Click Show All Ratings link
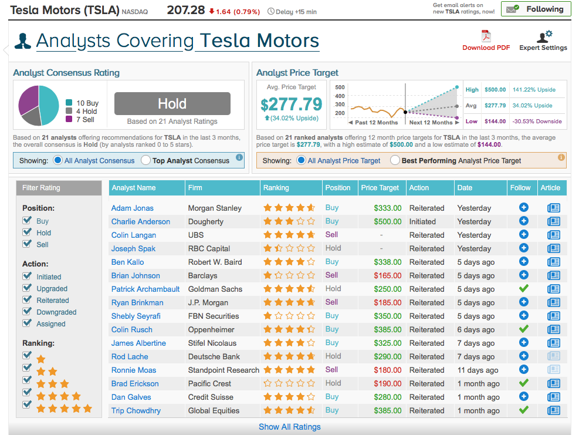 pyautogui.click(x=290, y=427)
